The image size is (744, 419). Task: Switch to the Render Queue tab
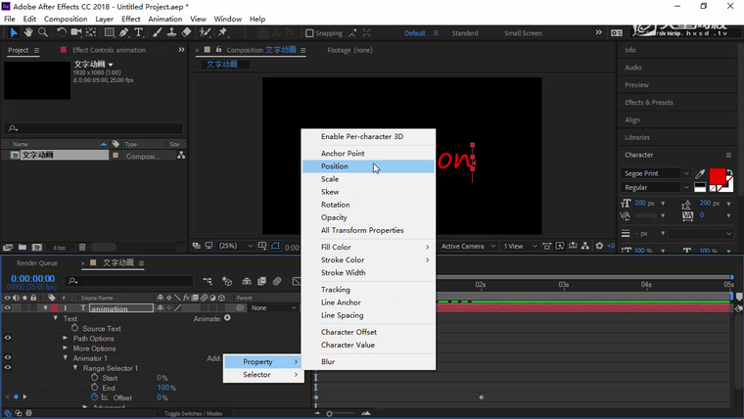[x=37, y=262]
